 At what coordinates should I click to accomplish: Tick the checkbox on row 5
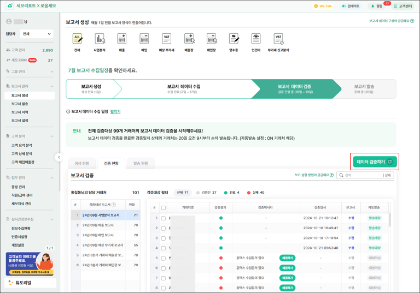(164, 258)
